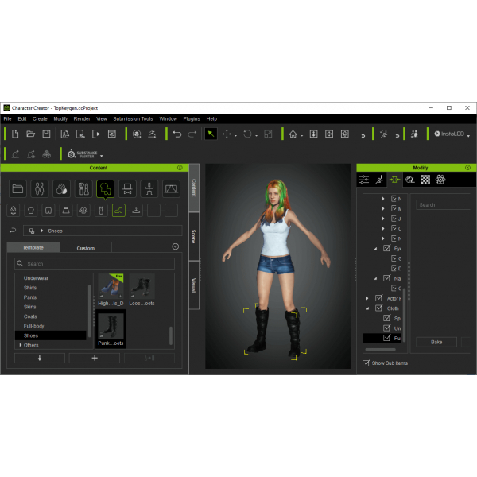The width and height of the screenshot is (477, 477).
Task: Click the Undo arrow in the toolbar
Action: click(176, 134)
